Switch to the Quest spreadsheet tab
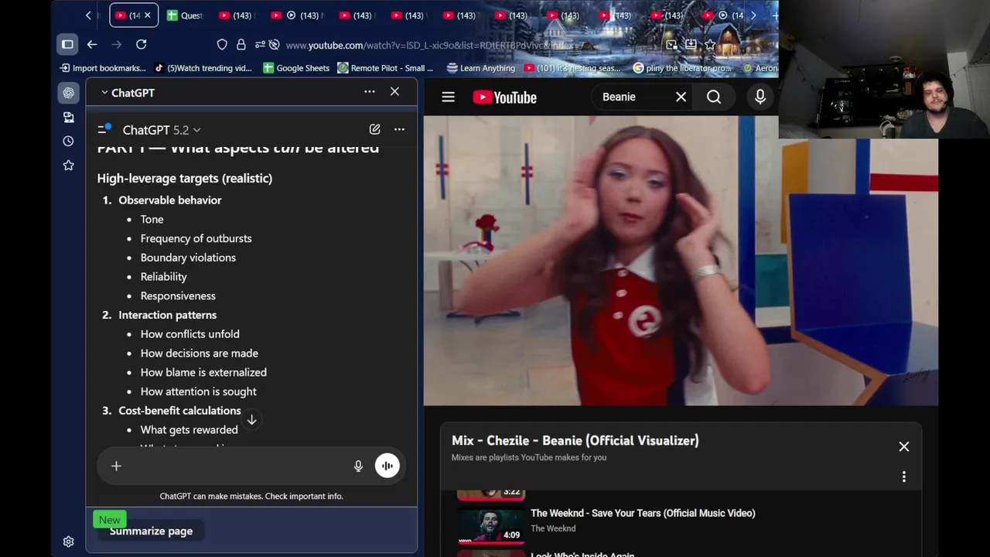Viewport: 990px width, 557px height. pos(184,15)
